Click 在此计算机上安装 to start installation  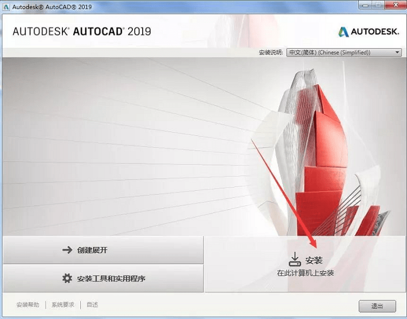[305, 273]
